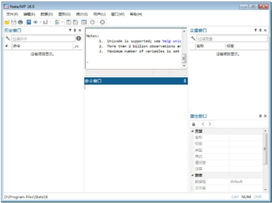The image size is (272, 203).
Task: Collapse the 变量 section in 属性窗口
Action: [192, 131]
